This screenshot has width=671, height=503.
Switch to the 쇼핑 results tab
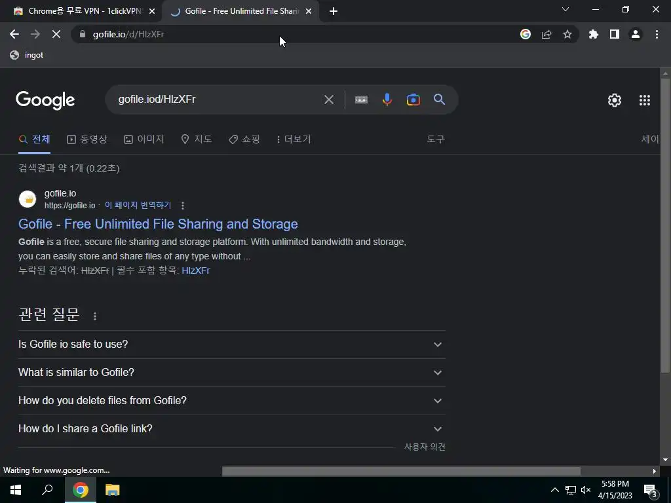pyautogui.click(x=244, y=140)
